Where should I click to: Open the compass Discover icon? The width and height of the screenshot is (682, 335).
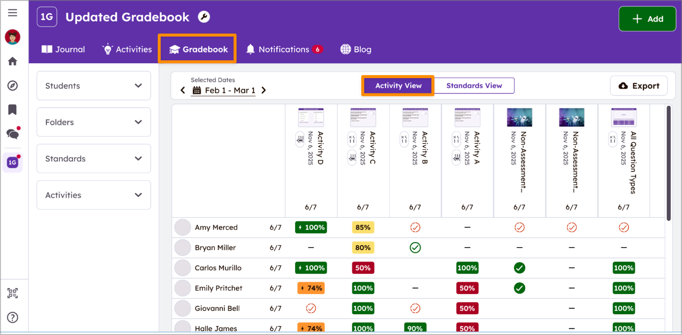click(x=12, y=86)
